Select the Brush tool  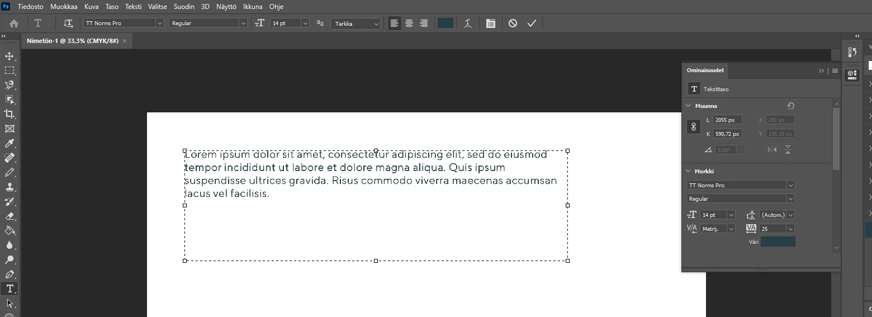pos(10,173)
